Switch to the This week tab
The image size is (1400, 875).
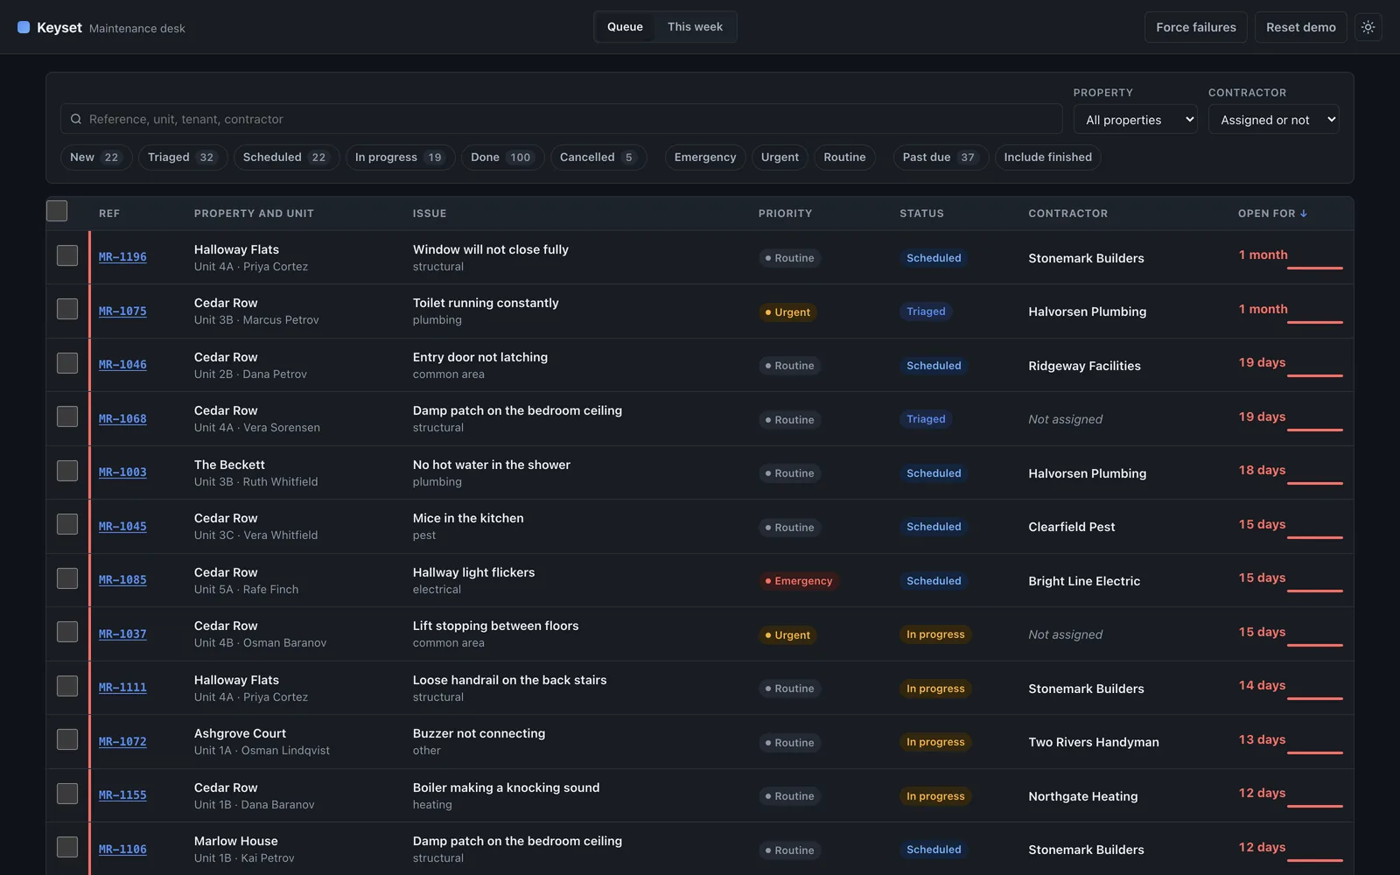(695, 27)
